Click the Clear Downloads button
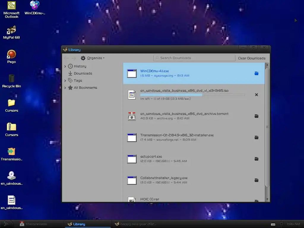The height and width of the screenshot is (228, 304). click(x=252, y=58)
